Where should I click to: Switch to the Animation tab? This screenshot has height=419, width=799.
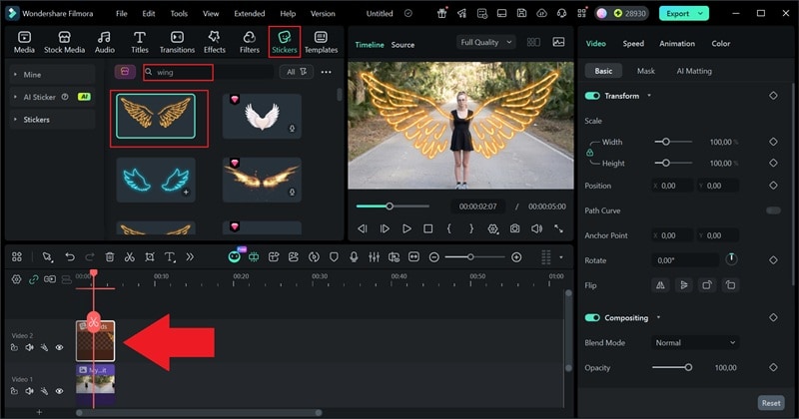click(677, 43)
